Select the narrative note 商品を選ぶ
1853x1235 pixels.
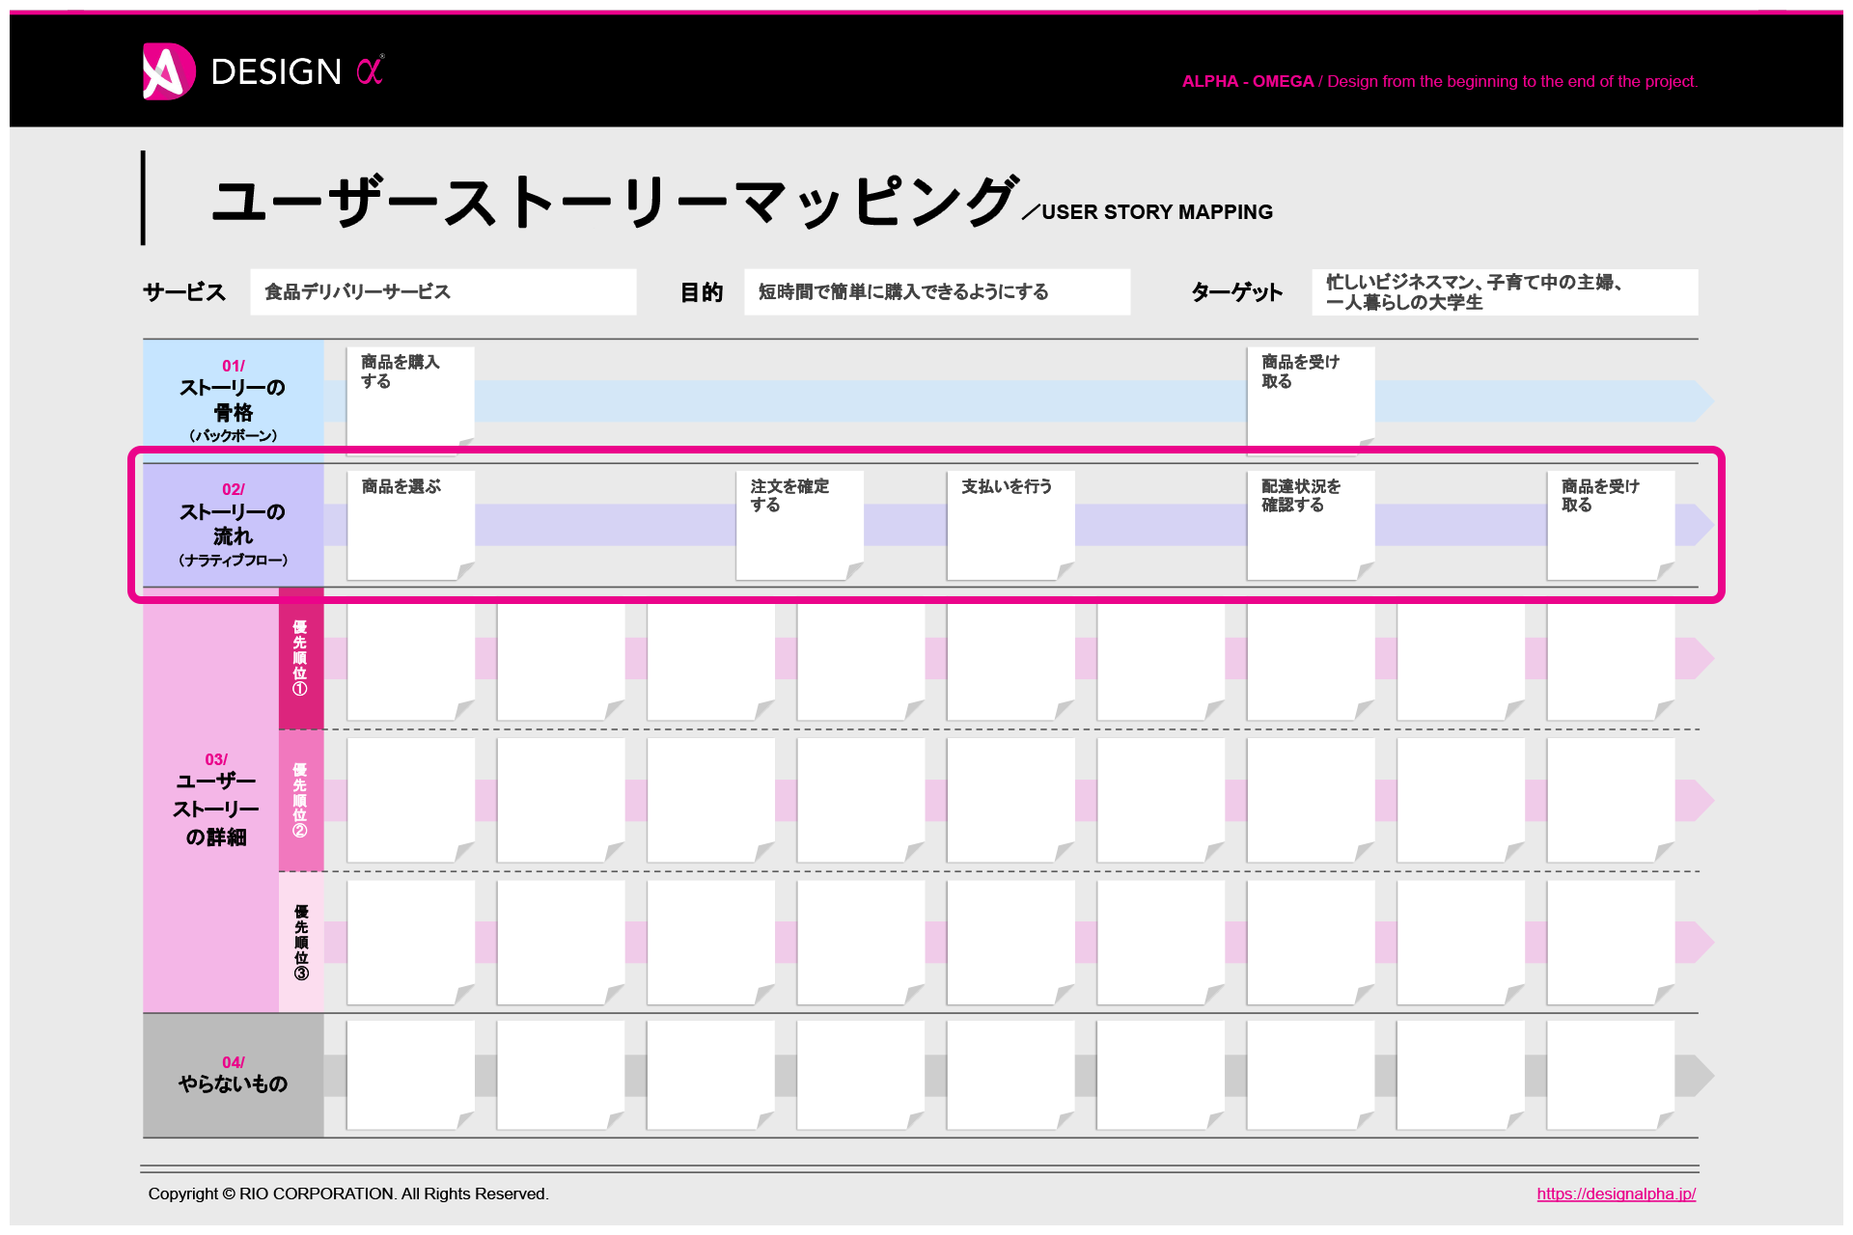point(410,525)
